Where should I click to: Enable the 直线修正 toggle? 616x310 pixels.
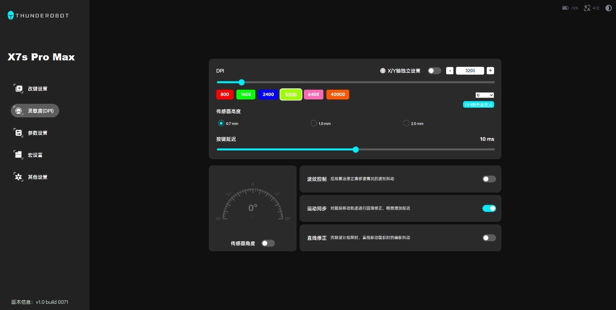(x=489, y=238)
